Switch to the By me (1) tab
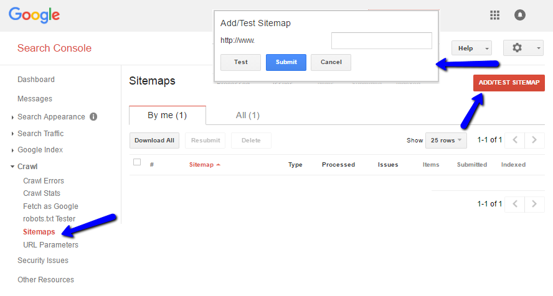This screenshot has height=296, width=553. pos(167,116)
